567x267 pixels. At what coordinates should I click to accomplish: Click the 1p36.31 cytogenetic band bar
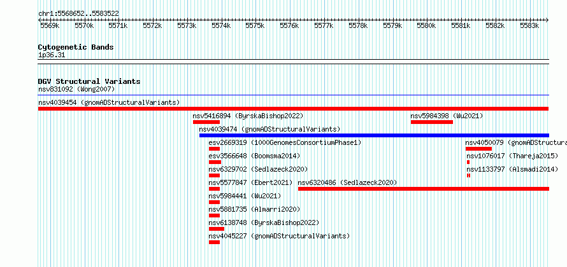point(294,61)
